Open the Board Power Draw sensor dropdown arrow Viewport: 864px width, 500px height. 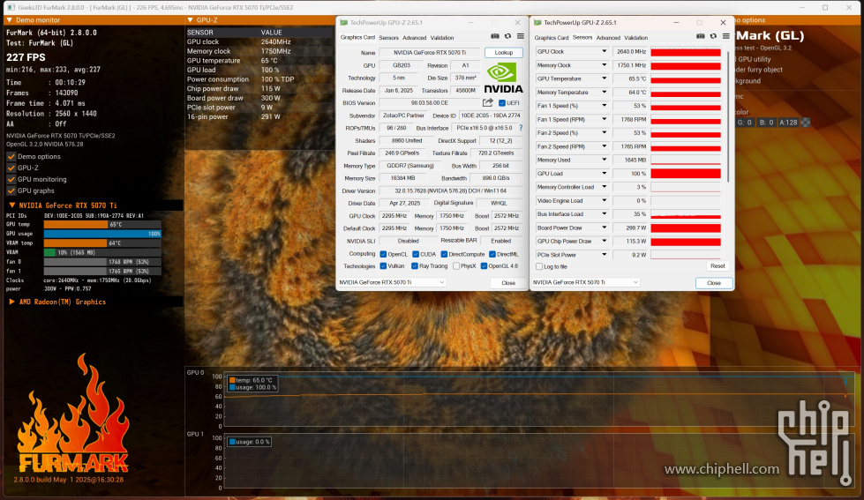click(604, 228)
